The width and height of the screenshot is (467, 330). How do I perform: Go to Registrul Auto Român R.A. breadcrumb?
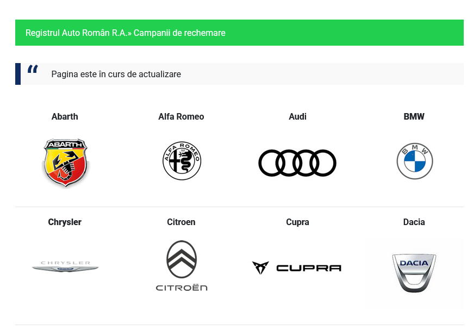(x=76, y=33)
